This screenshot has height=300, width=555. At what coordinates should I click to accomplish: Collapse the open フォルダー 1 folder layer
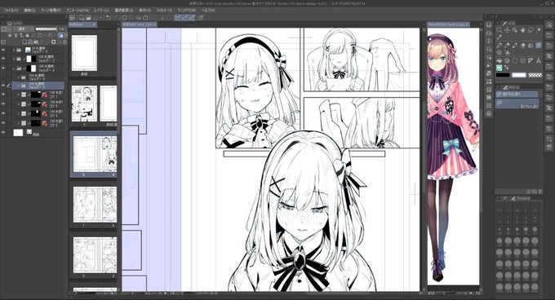pos(13,68)
